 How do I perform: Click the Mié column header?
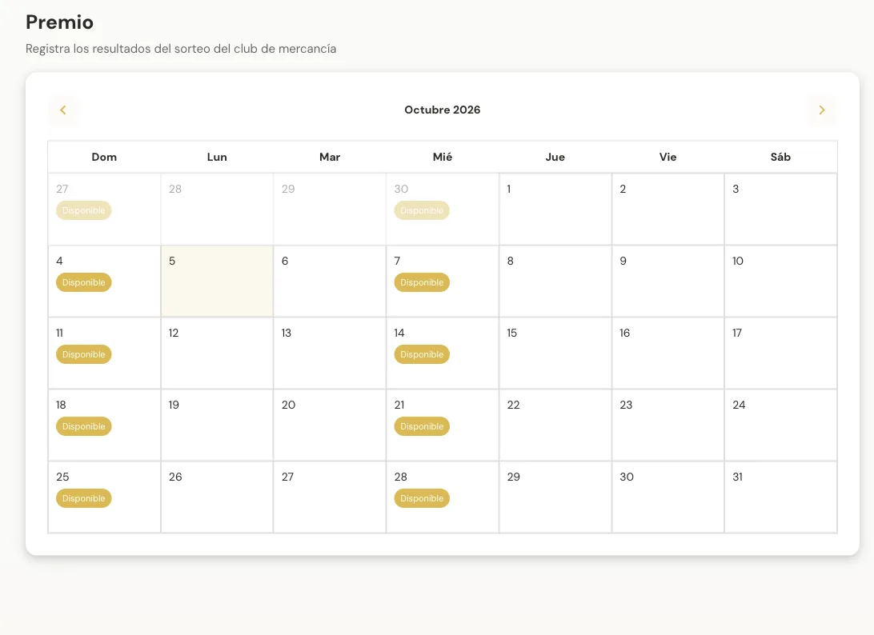442,157
